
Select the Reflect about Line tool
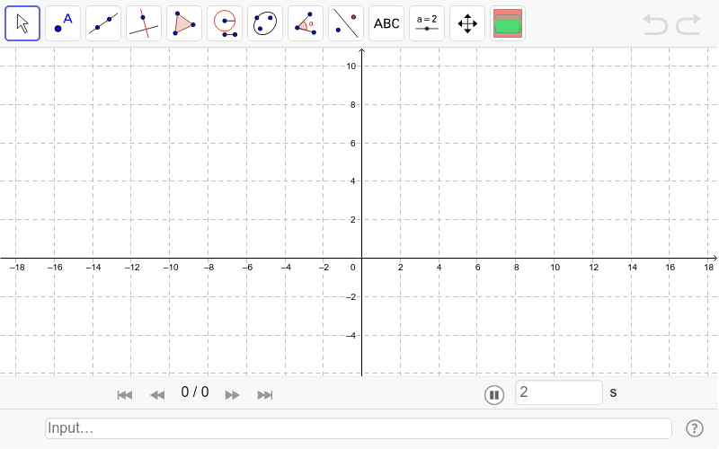[346, 23]
